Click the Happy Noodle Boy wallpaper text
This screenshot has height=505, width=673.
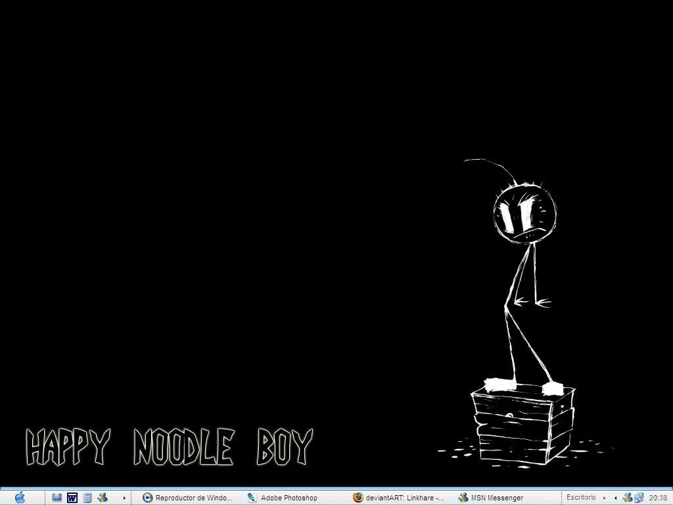[x=169, y=447]
